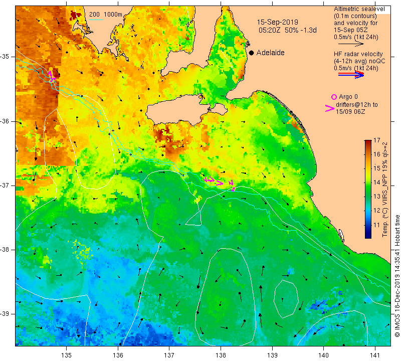Image resolution: width=401 pixels, height=361 pixels.
Task: Click the red-blue HF radar scale arrow
Action: 351,74
